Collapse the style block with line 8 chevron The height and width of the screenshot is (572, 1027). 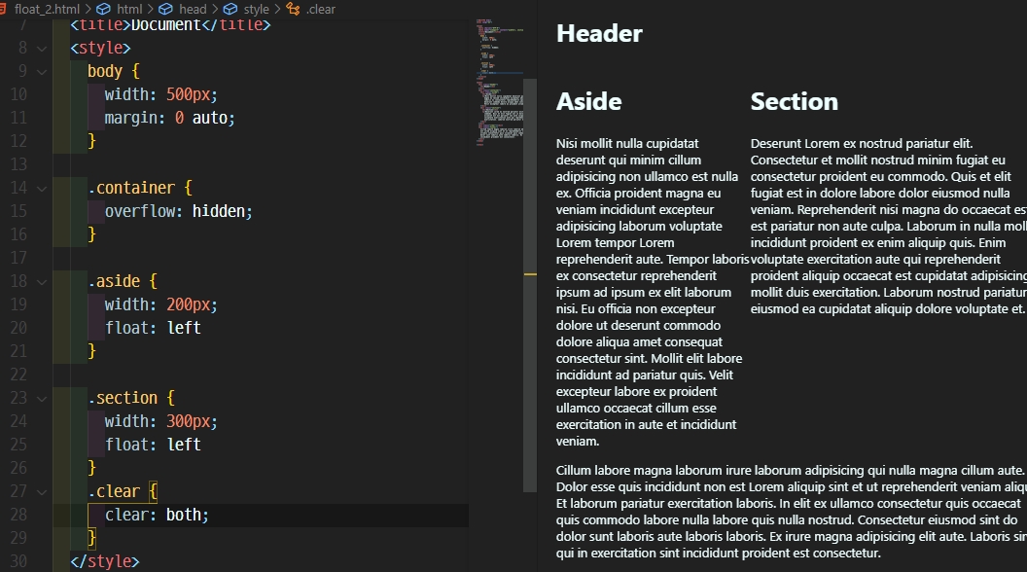click(x=41, y=48)
